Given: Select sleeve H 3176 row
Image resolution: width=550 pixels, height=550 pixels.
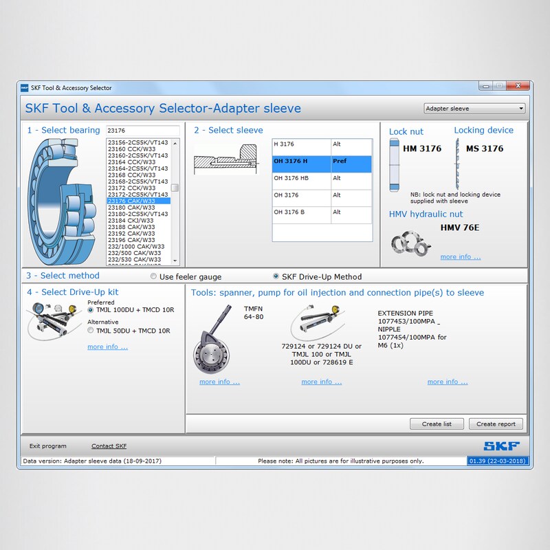Looking at the screenshot, I should pos(322,147).
